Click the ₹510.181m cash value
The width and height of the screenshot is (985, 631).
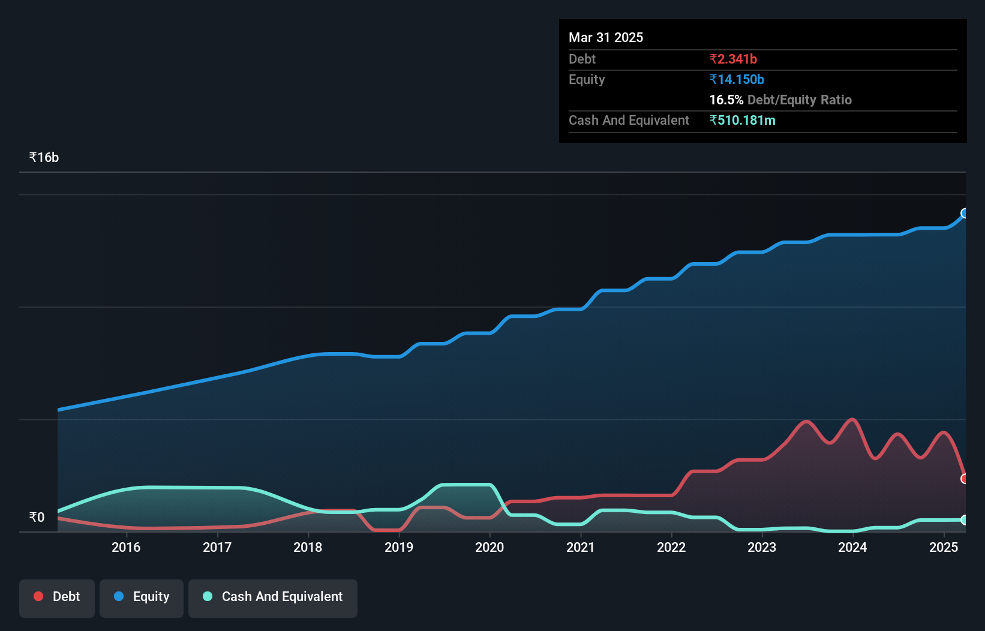[742, 120]
